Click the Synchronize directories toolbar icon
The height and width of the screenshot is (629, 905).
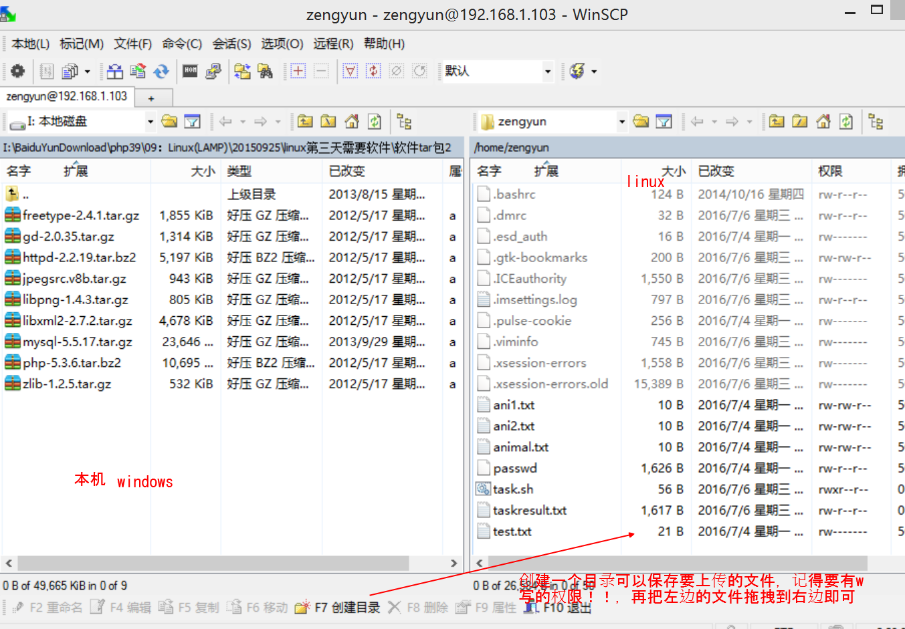click(138, 71)
